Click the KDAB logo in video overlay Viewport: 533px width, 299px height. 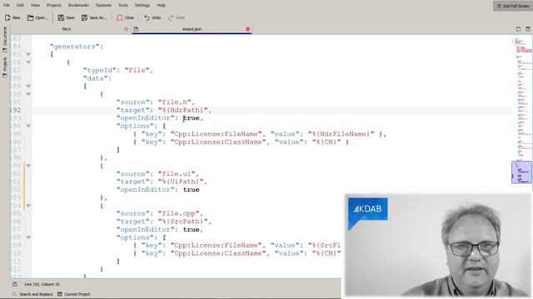(x=367, y=209)
